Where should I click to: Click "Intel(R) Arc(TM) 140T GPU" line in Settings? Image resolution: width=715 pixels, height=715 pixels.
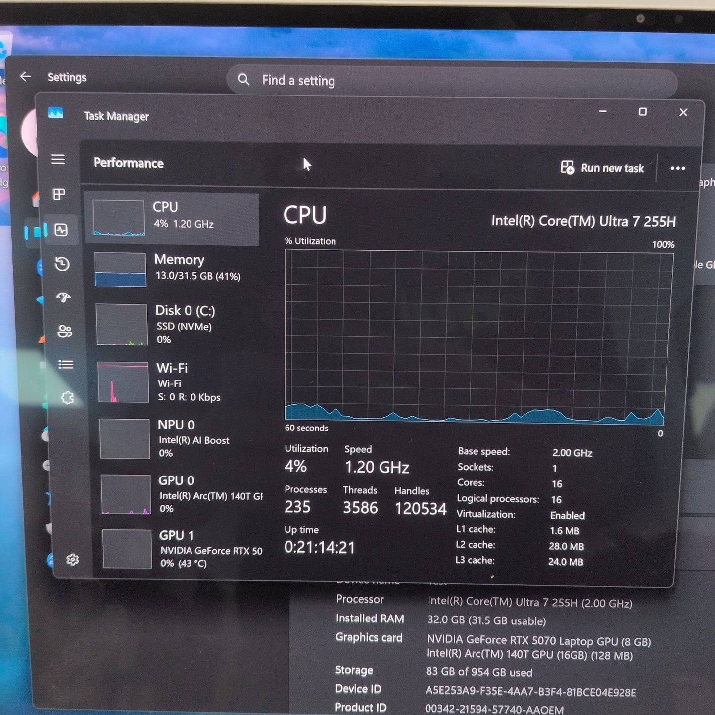pyautogui.click(x=529, y=655)
